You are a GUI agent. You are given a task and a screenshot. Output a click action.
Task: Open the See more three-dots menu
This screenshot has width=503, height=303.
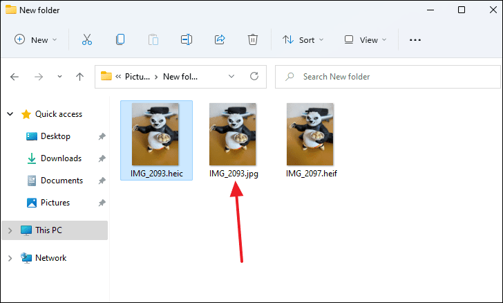[x=415, y=40]
